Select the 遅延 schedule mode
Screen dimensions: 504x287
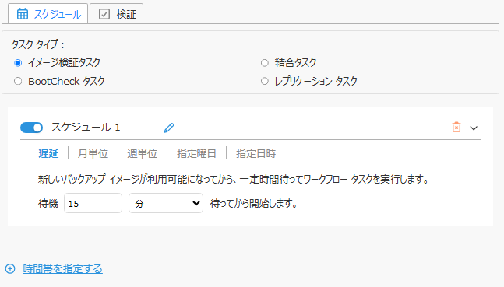pyautogui.click(x=48, y=153)
